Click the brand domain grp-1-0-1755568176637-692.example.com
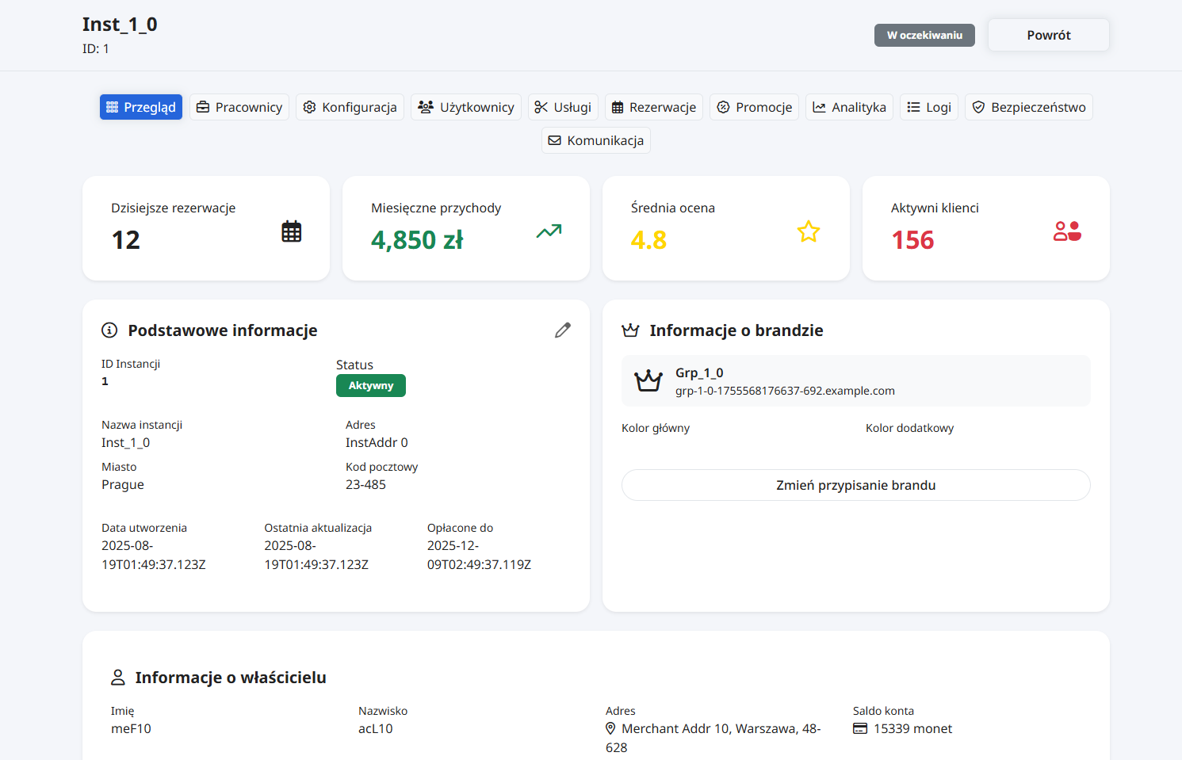Viewport: 1182px width, 760px height. tap(785, 391)
